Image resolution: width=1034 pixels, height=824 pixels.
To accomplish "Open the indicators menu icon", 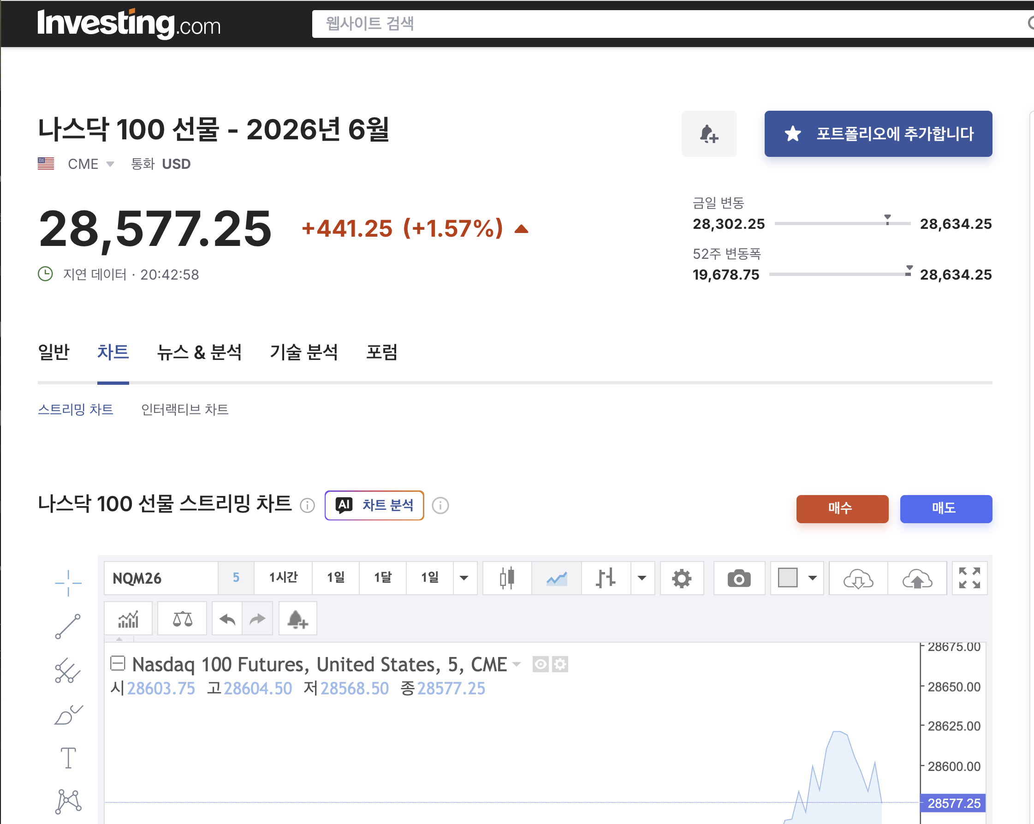I will tap(129, 619).
